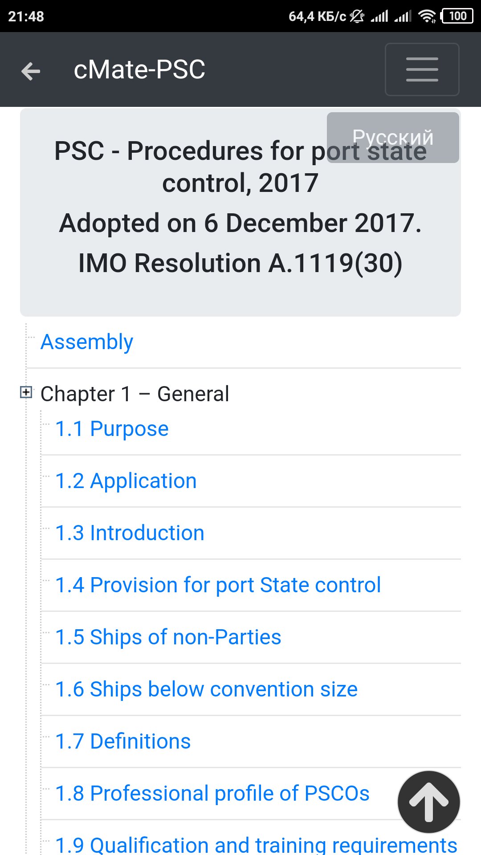
Task: Open section 1.1 Purpose
Action: click(x=112, y=429)
